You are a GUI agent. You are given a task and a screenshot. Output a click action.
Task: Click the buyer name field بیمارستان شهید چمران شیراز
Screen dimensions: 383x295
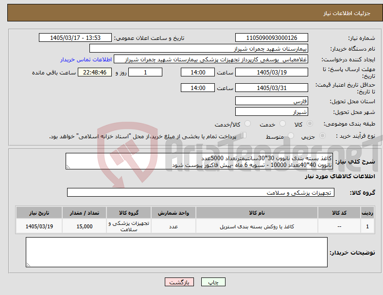[199, 48]
